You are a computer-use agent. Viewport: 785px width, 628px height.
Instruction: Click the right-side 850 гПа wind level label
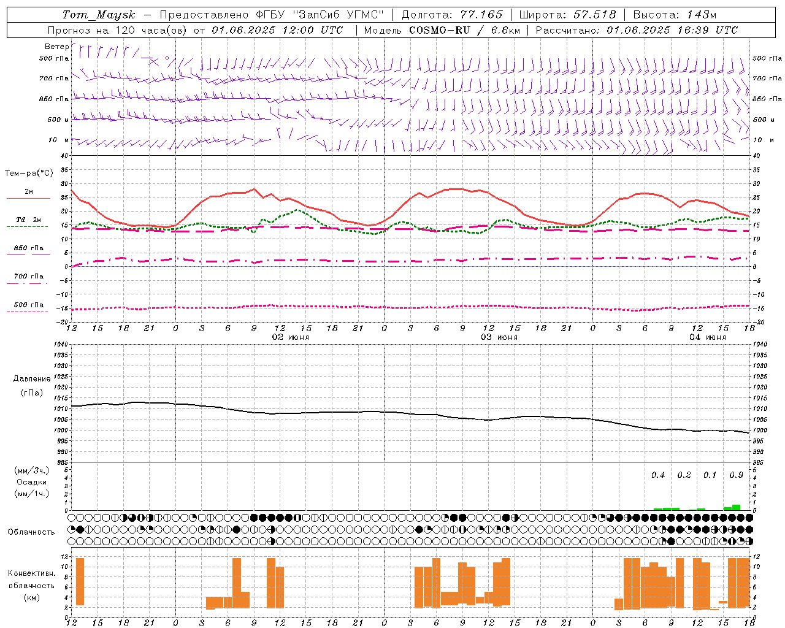pos(767,99)
